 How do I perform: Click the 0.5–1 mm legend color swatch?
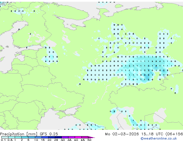(x=12, y=137)
